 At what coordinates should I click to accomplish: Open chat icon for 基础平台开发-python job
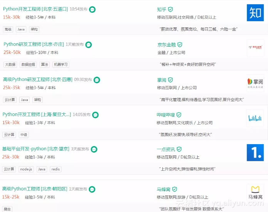(94, 150)
